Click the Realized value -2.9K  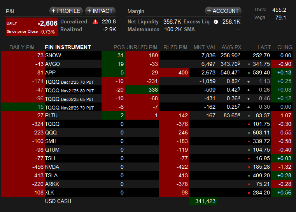point(109,30)
